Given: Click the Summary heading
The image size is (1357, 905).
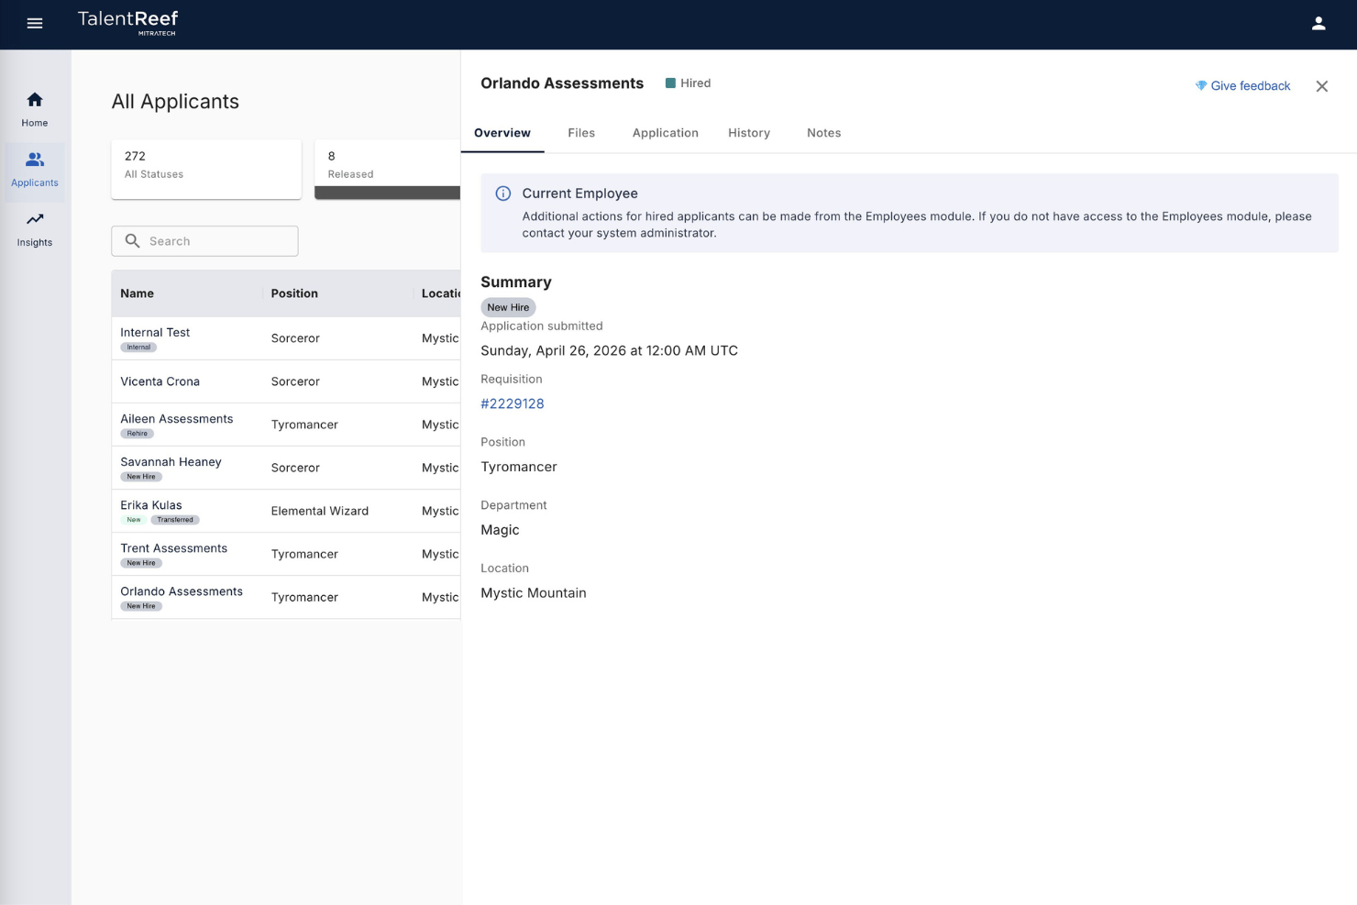Looking at the screenshot, I should click(516, 282).
